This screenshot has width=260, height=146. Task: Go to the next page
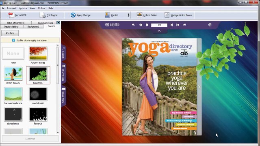[x=171, y=25]
